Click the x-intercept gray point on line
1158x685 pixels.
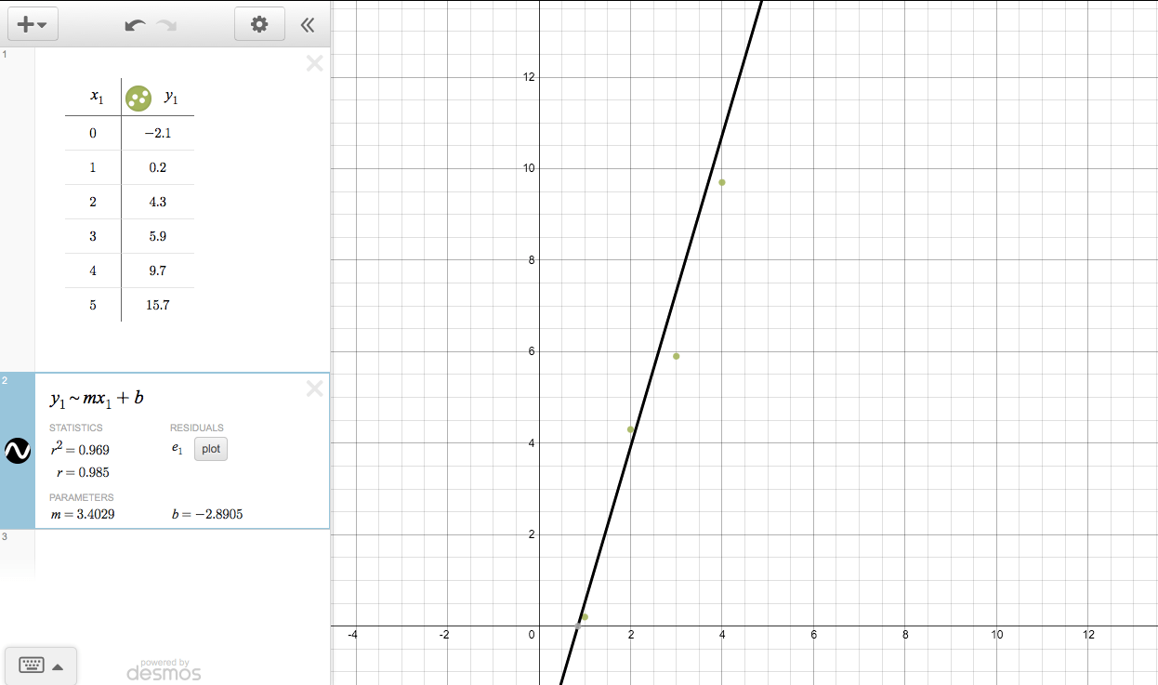coord(577,626)
